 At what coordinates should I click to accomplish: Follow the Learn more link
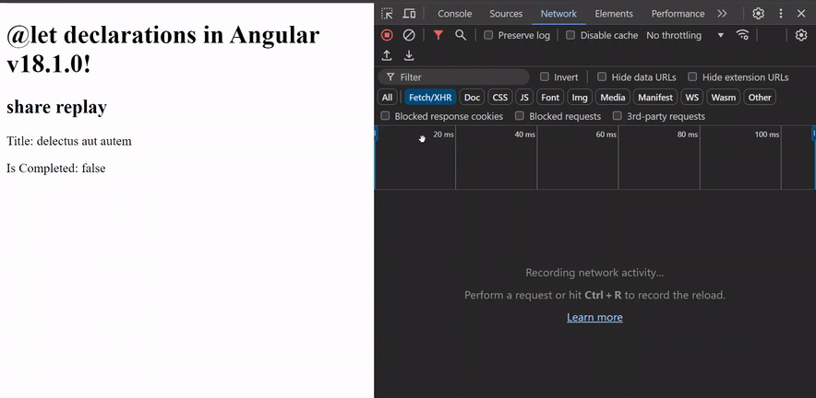[594, 317]
